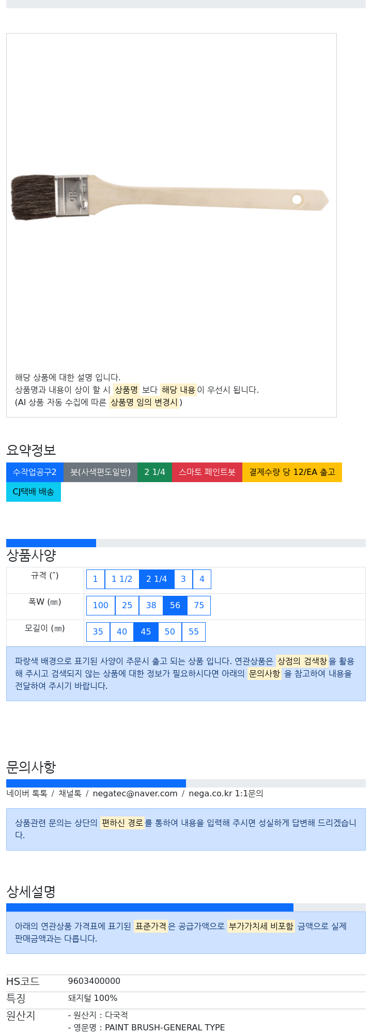Open the 붓(사색편도일반) tag
The image size is (372, 1034).
pyautogui.click(x=100, y=472)
